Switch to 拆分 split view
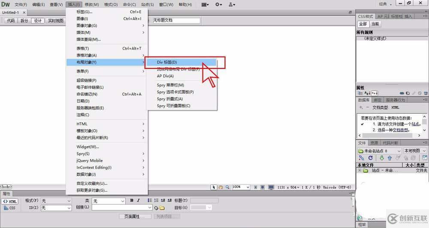Viewport: 429px width, 228px height. [24, 21]
